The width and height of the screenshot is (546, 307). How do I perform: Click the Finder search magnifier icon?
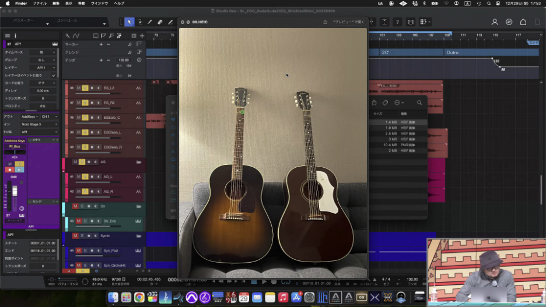419,103
